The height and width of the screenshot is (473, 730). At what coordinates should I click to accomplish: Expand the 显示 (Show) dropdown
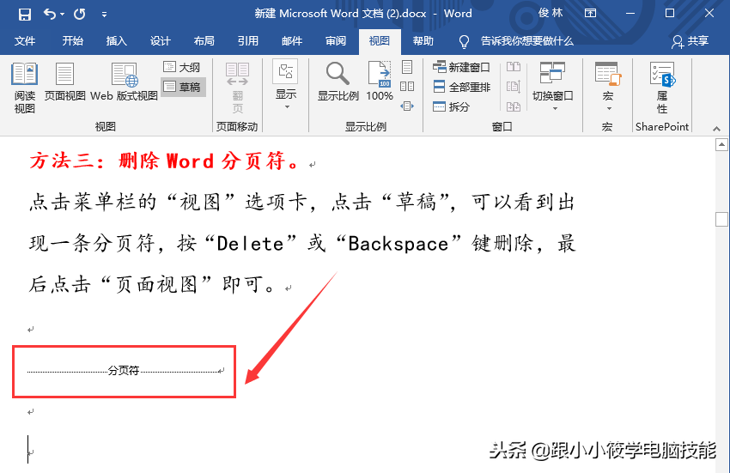pyautogui.click(x=286, y=84)
